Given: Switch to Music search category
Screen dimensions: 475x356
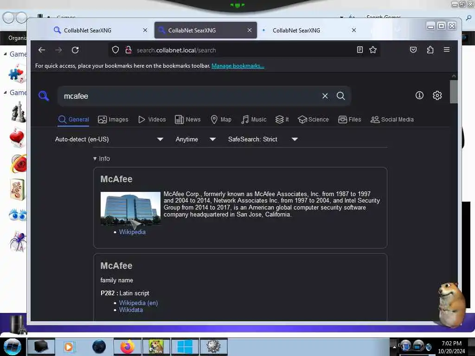Looking at the screenshot, I should coord(254,120).
